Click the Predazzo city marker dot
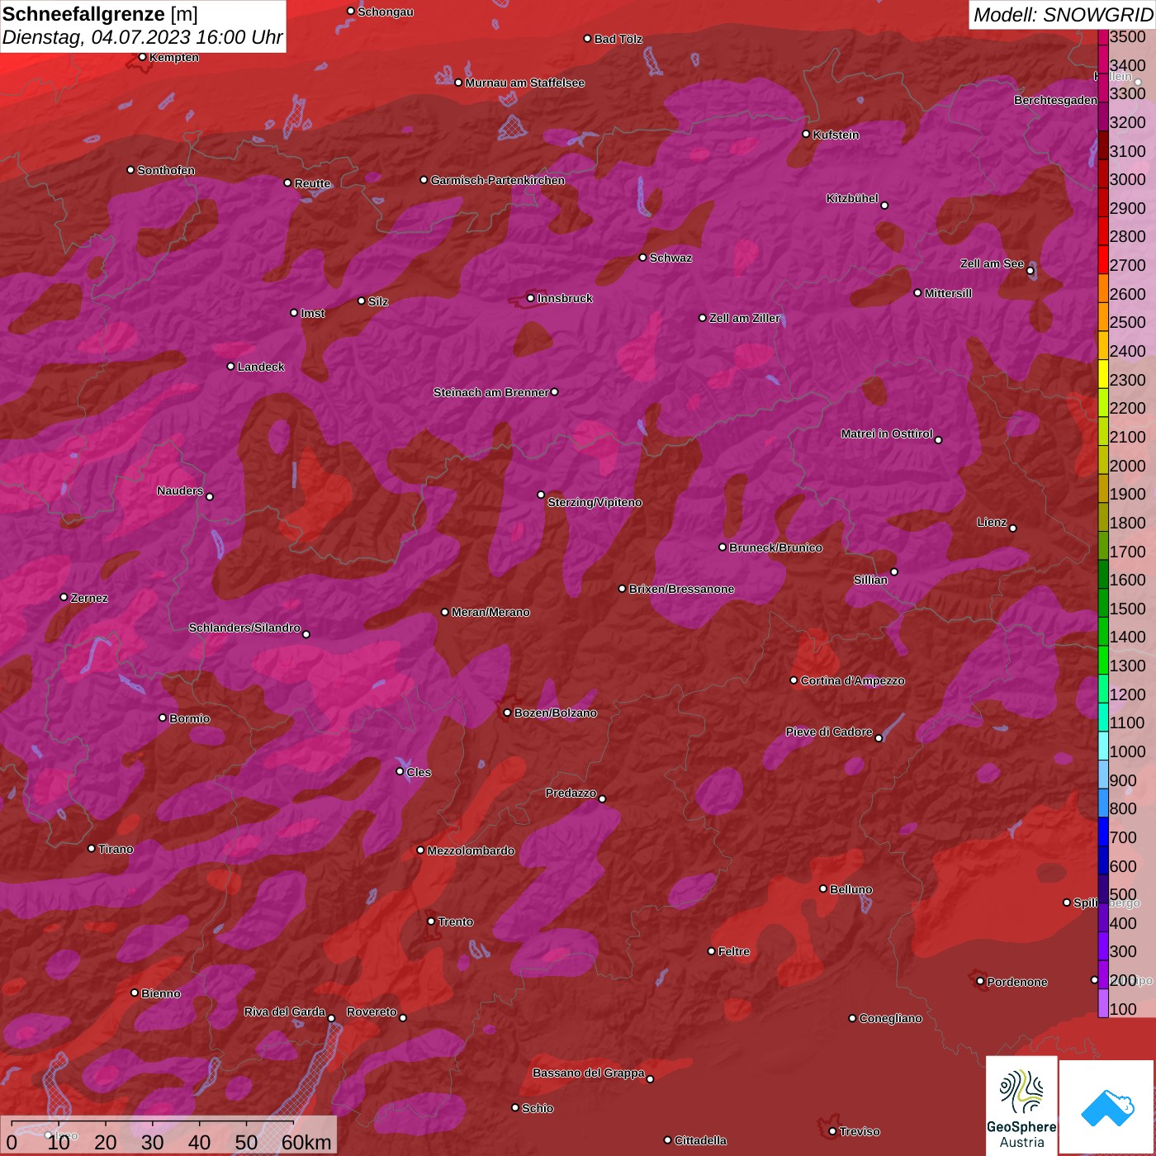 (602, 798)
